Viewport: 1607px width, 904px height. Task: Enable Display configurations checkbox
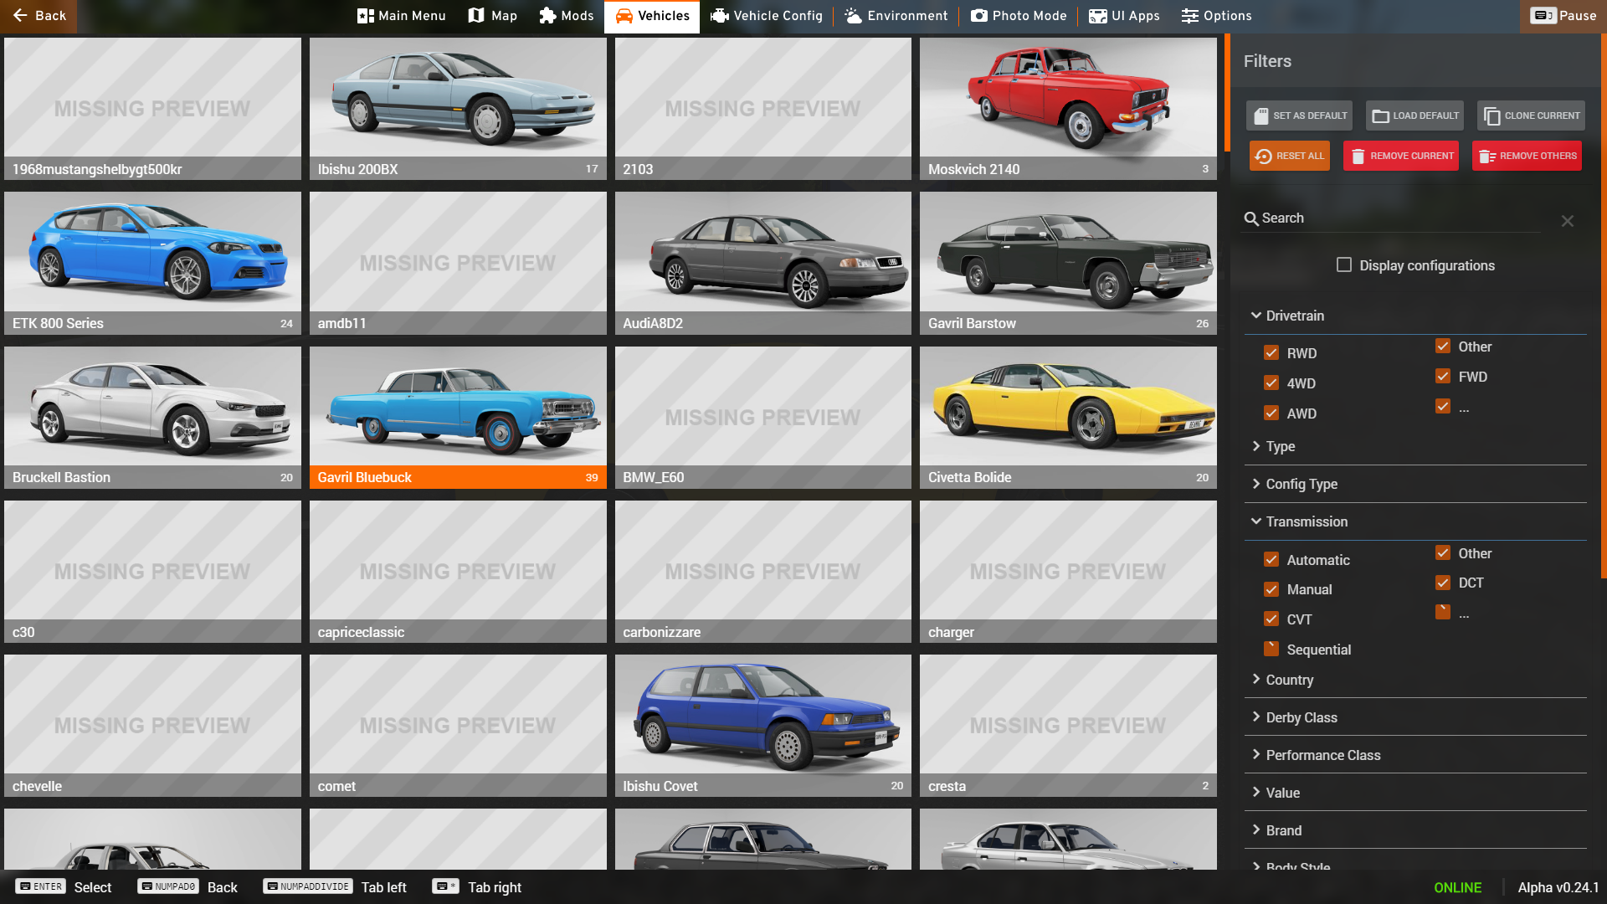(1344, 265)
